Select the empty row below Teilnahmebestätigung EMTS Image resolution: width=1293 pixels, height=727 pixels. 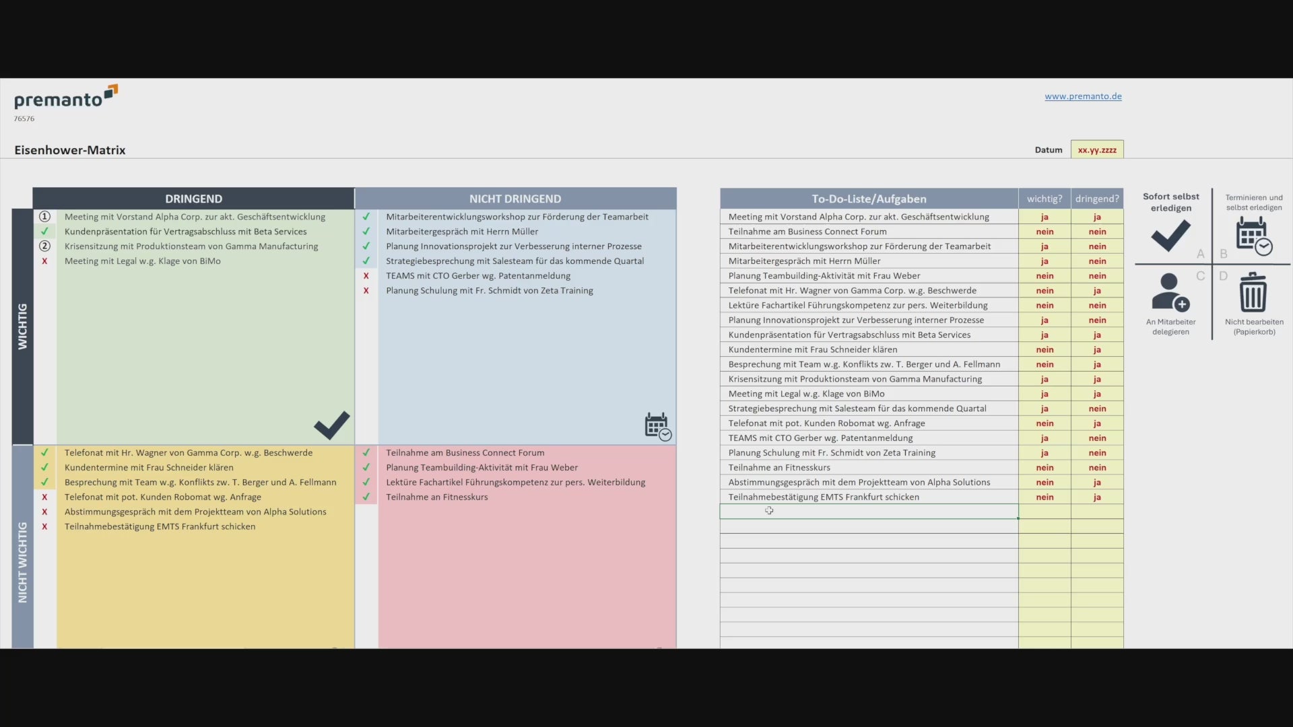(x=869, y=512)
